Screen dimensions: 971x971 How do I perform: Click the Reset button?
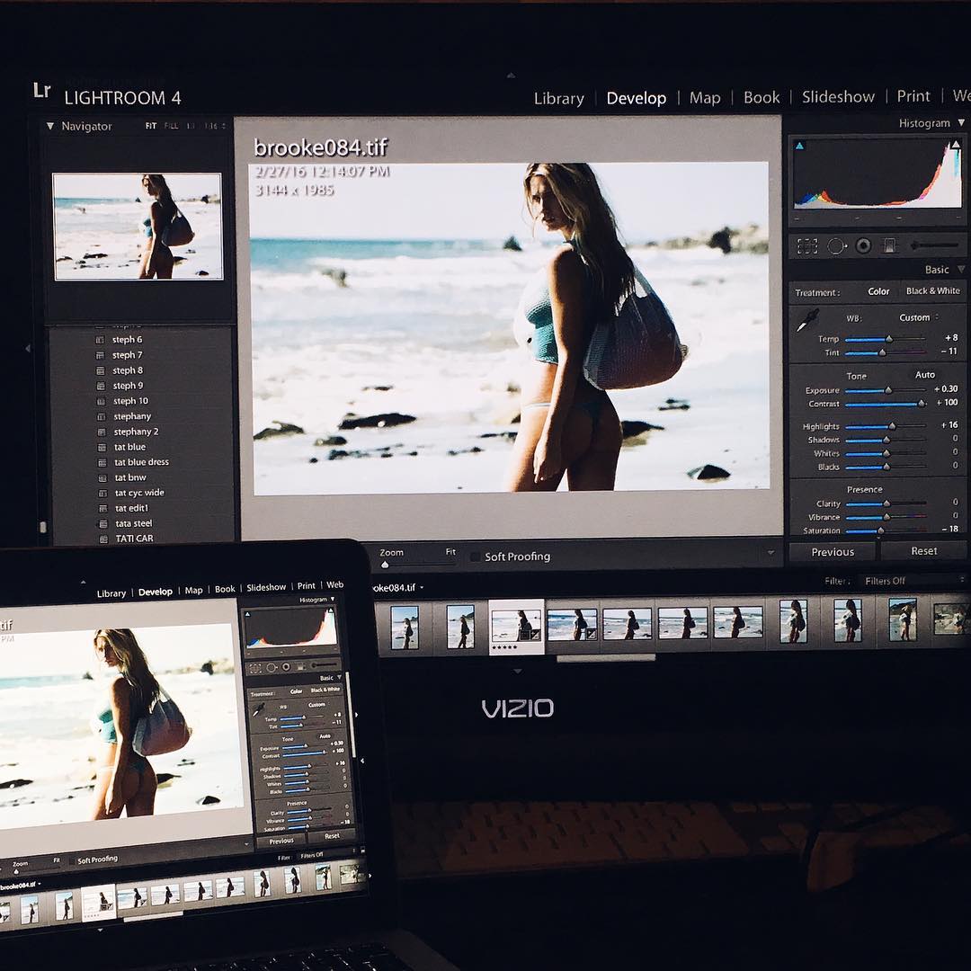(923, 551)
